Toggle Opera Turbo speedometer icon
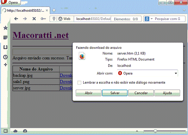This screenshot has width=188, height=135. (25, 131)
